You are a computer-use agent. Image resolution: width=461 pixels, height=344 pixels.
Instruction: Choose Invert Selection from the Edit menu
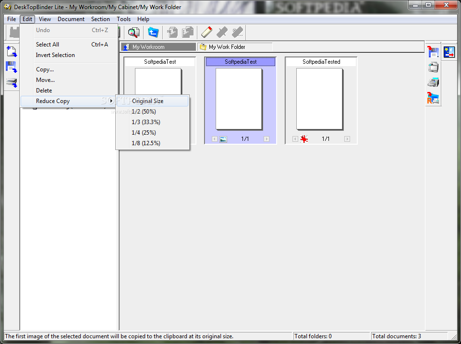pyautogui.click(x=69, y=55)
